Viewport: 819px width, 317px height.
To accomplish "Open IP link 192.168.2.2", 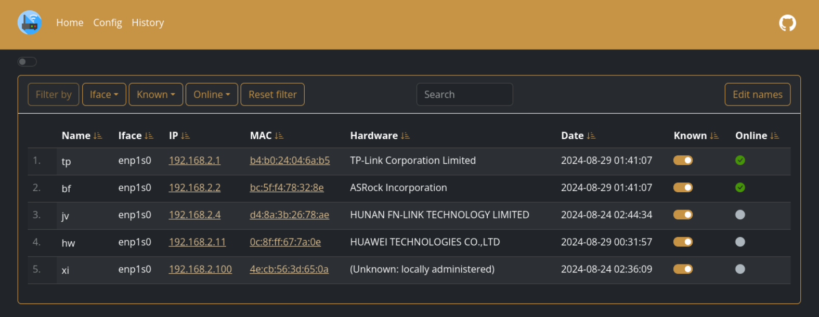I will pos(194,188).
